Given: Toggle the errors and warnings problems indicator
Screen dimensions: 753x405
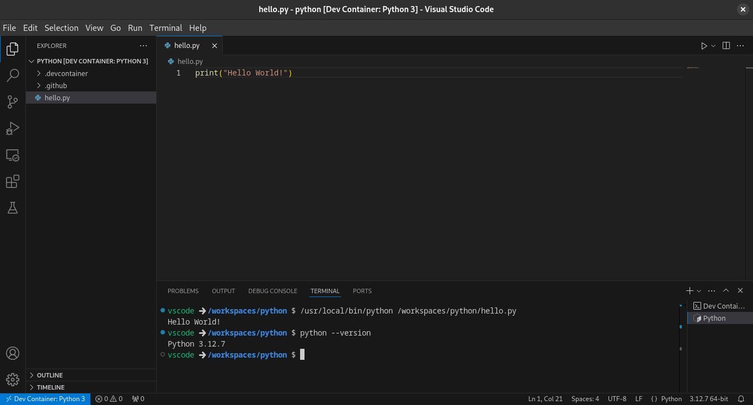Looking at the screenshot, I should (109, 399).
